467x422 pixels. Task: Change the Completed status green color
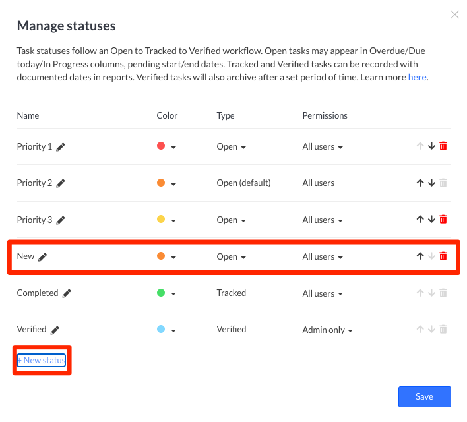coord(166,293)
